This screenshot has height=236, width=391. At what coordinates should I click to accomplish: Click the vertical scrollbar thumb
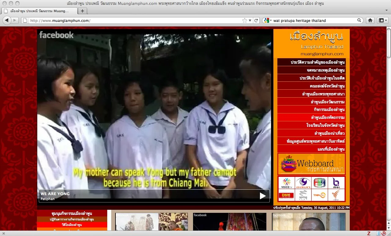[389, 43]
